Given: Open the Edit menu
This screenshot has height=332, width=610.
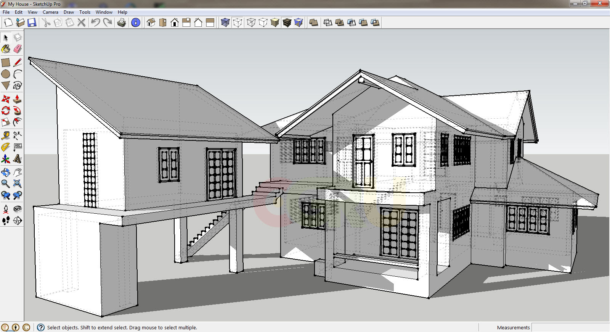Looking at the screenshot, I should (x=19, y=12).
